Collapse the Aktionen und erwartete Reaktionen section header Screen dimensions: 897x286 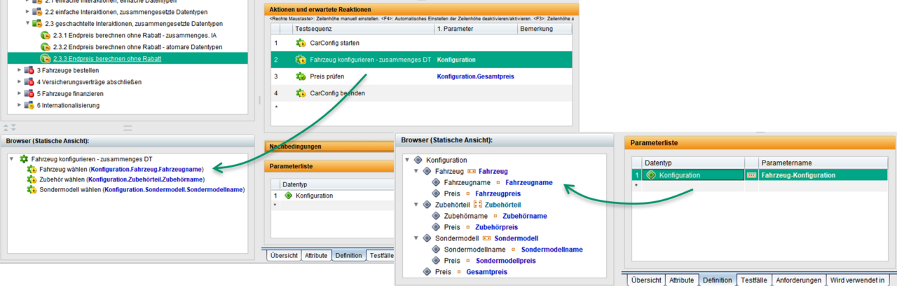[x=420, y=9]
